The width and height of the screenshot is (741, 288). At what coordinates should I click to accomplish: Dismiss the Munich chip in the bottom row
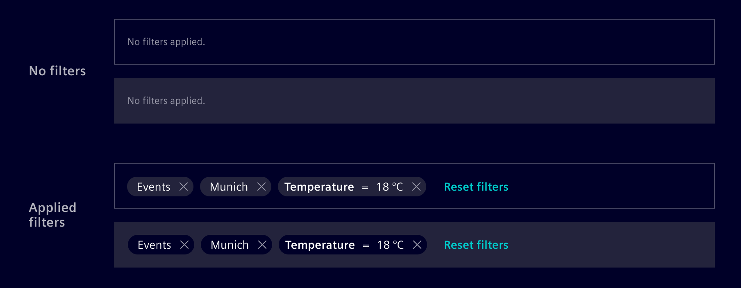pos(263,245)
